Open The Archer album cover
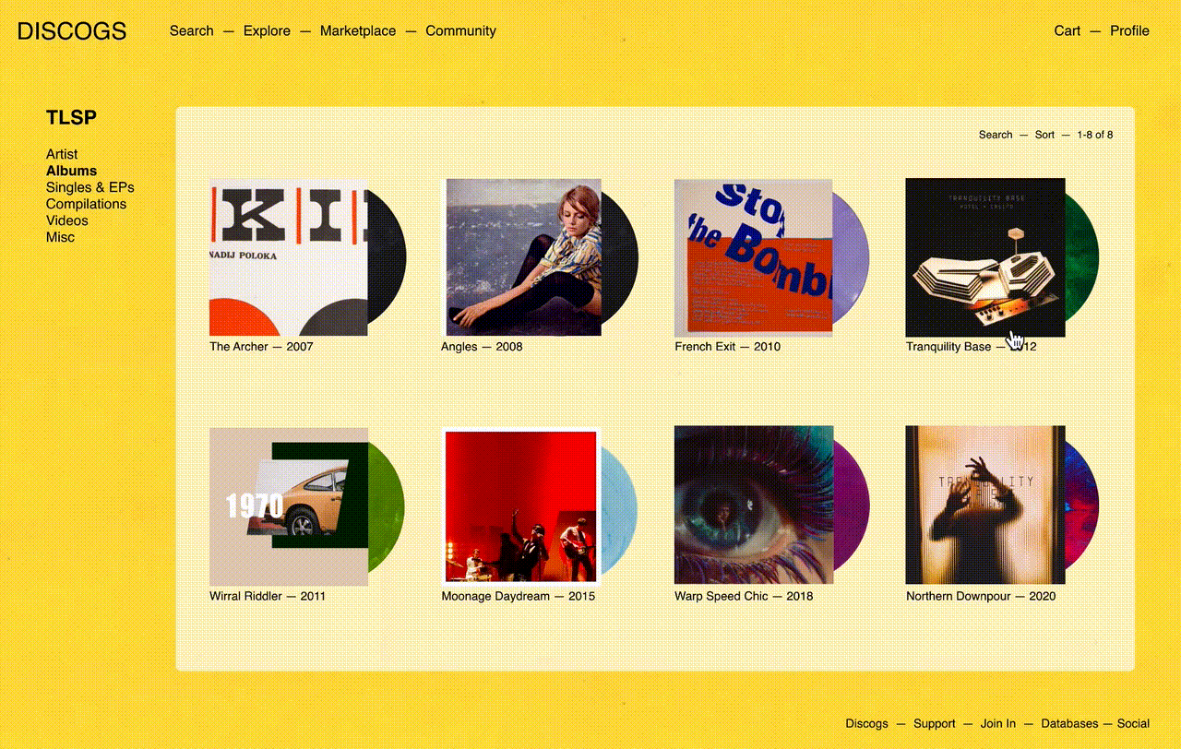The width and height of the screenshot is (1181, 749). pos(289,257)
